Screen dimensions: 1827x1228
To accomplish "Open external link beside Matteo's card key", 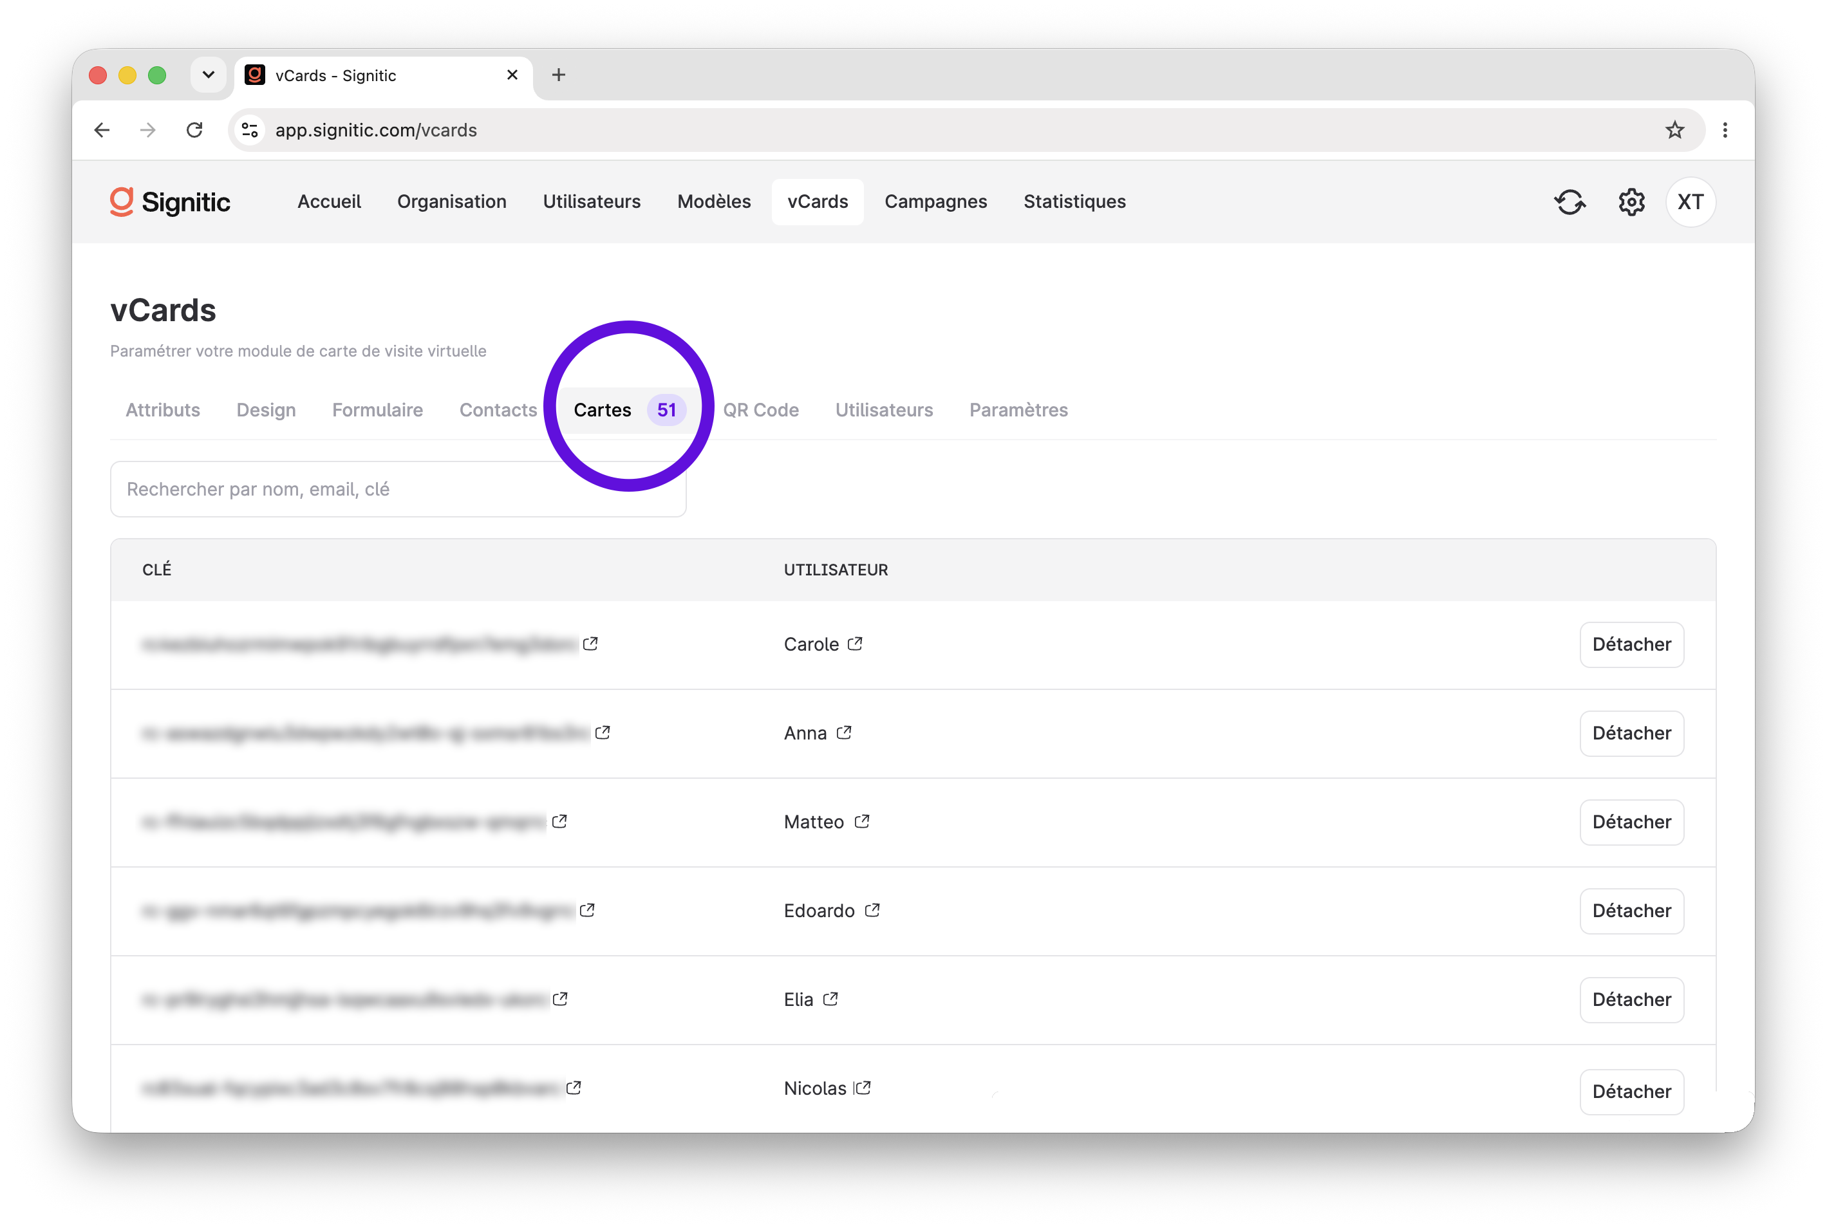I will click(x=559, y=821).
